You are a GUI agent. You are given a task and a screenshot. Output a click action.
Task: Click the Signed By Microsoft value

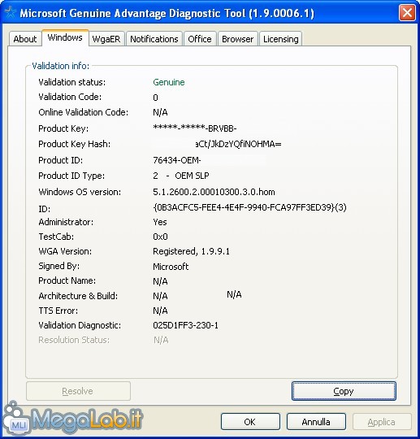pyautogui.click(x=171, y=267)
